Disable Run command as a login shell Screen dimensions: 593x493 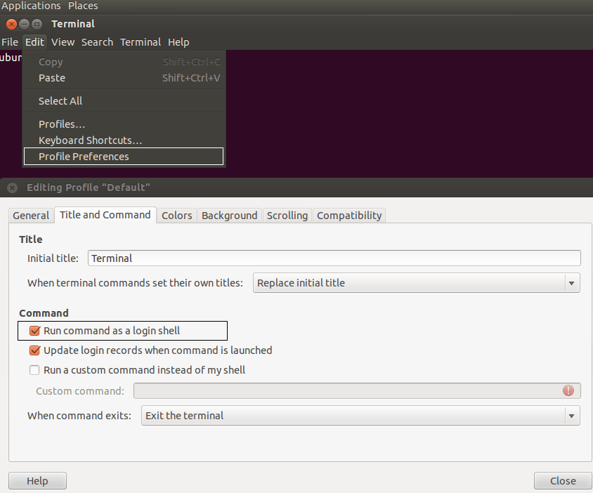[x=34, y=330]
